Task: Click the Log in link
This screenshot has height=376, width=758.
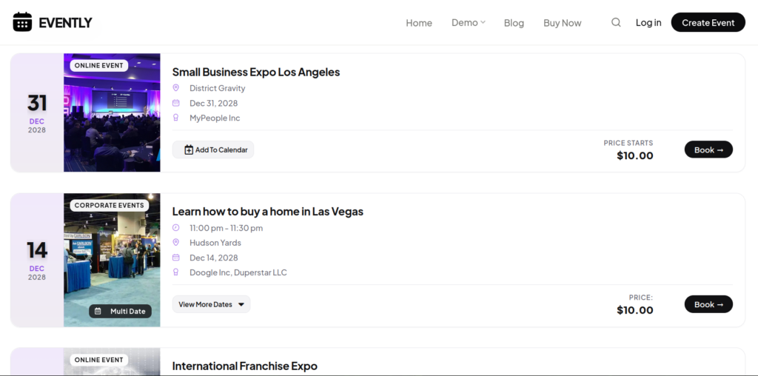Action: pyautogui.click(x=648, y=22)
